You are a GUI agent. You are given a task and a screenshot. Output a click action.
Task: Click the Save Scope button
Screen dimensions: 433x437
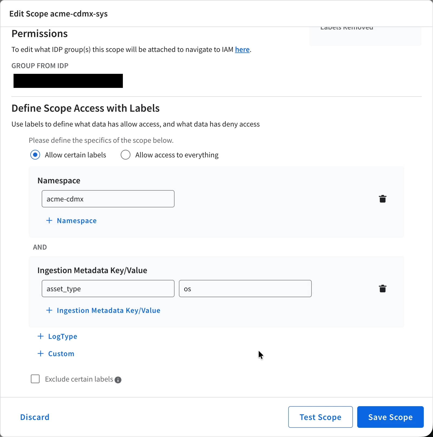pyautogui.click(x=390, y=417)
